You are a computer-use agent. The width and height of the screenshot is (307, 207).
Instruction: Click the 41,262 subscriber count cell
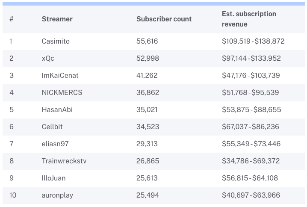click(x=147, y=76)
